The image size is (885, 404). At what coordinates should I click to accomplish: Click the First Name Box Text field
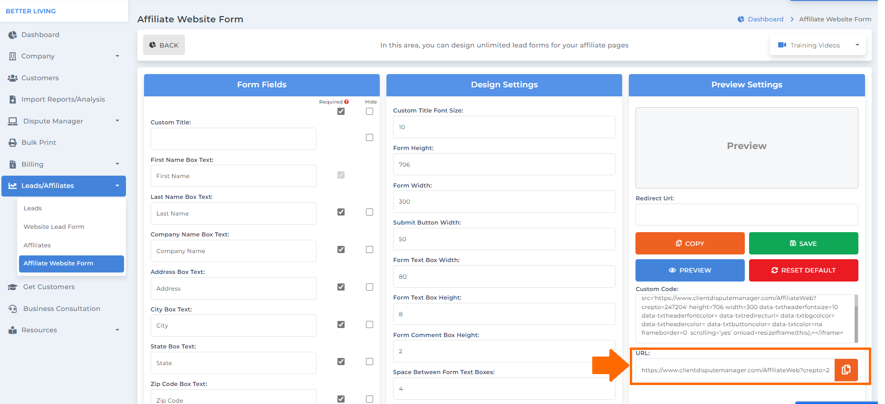[233, 176]
